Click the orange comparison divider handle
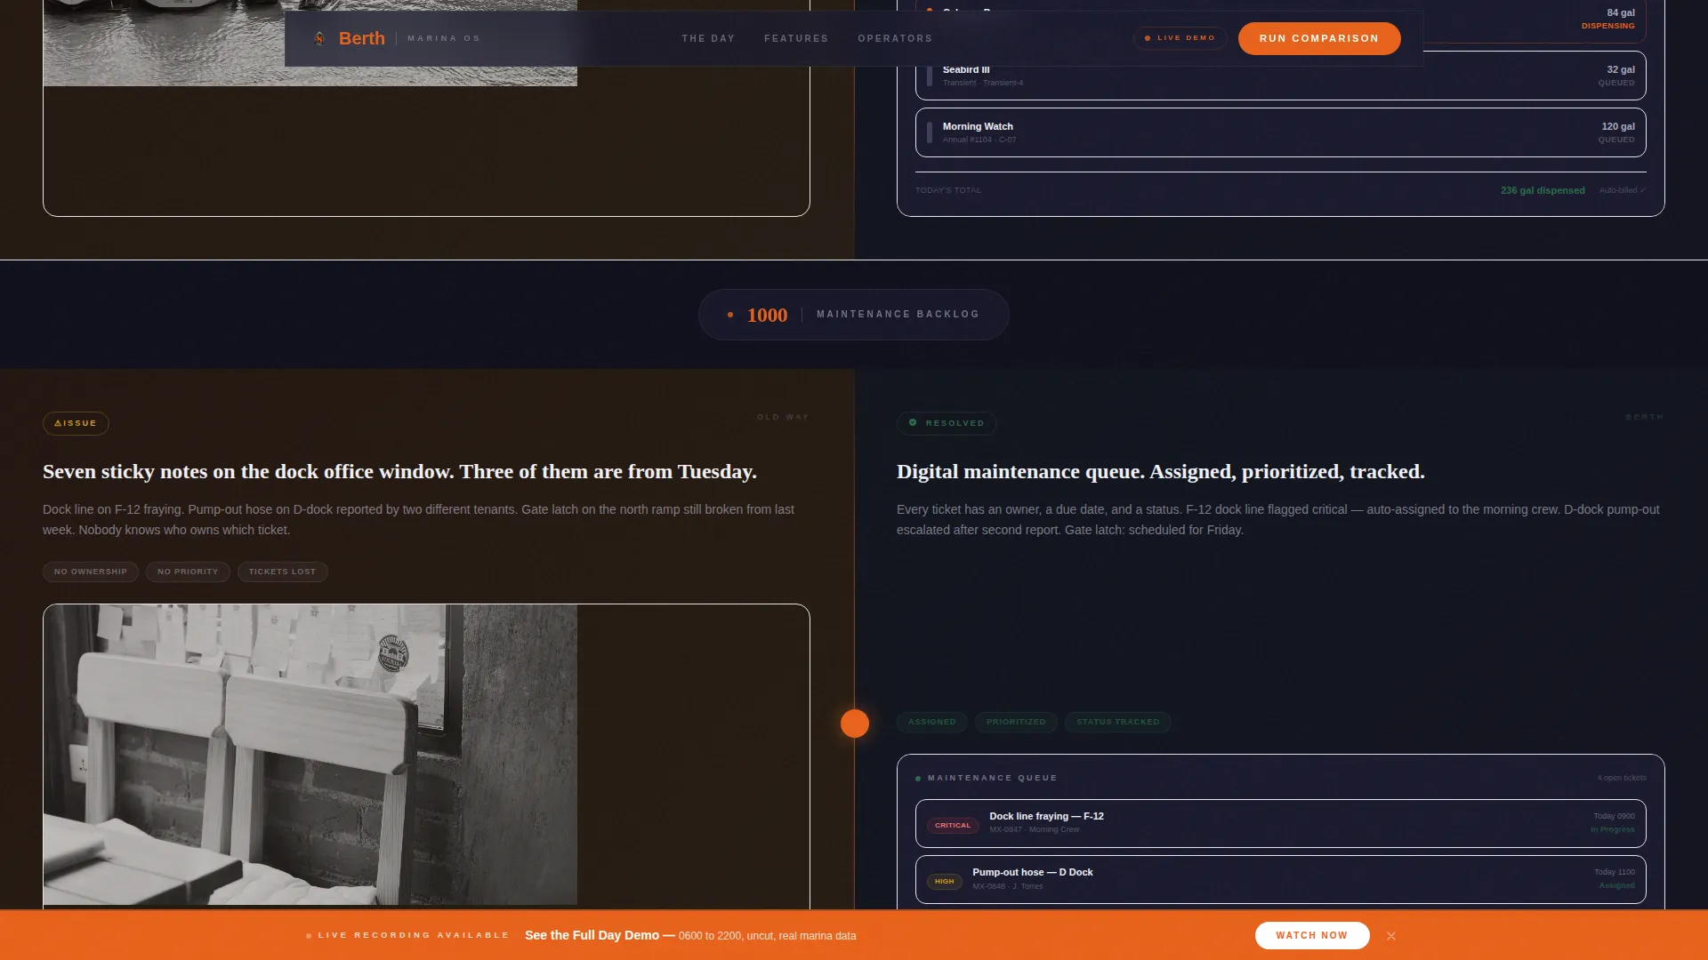This screenshot has height=960, width=1708. (855, 724)
